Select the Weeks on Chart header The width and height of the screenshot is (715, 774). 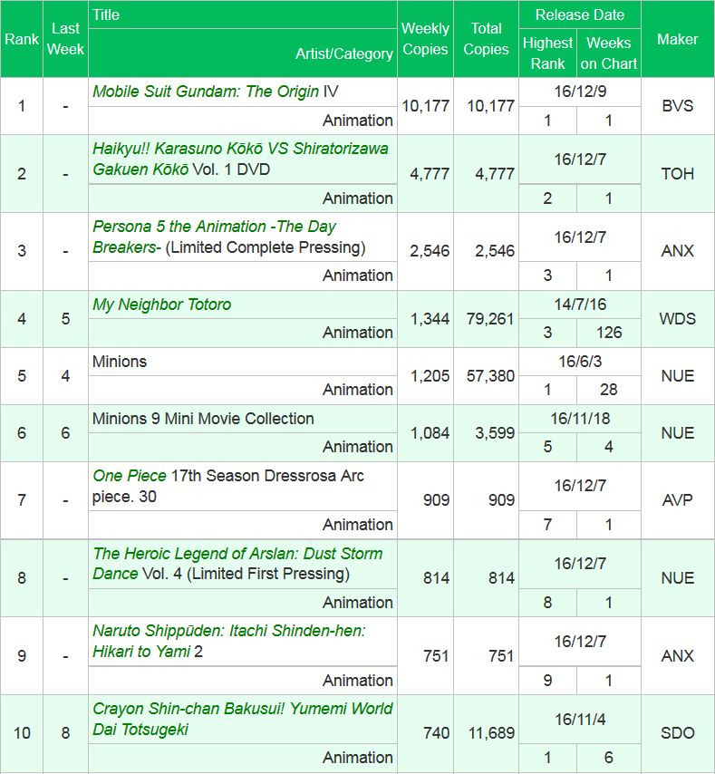coord(609,53)
